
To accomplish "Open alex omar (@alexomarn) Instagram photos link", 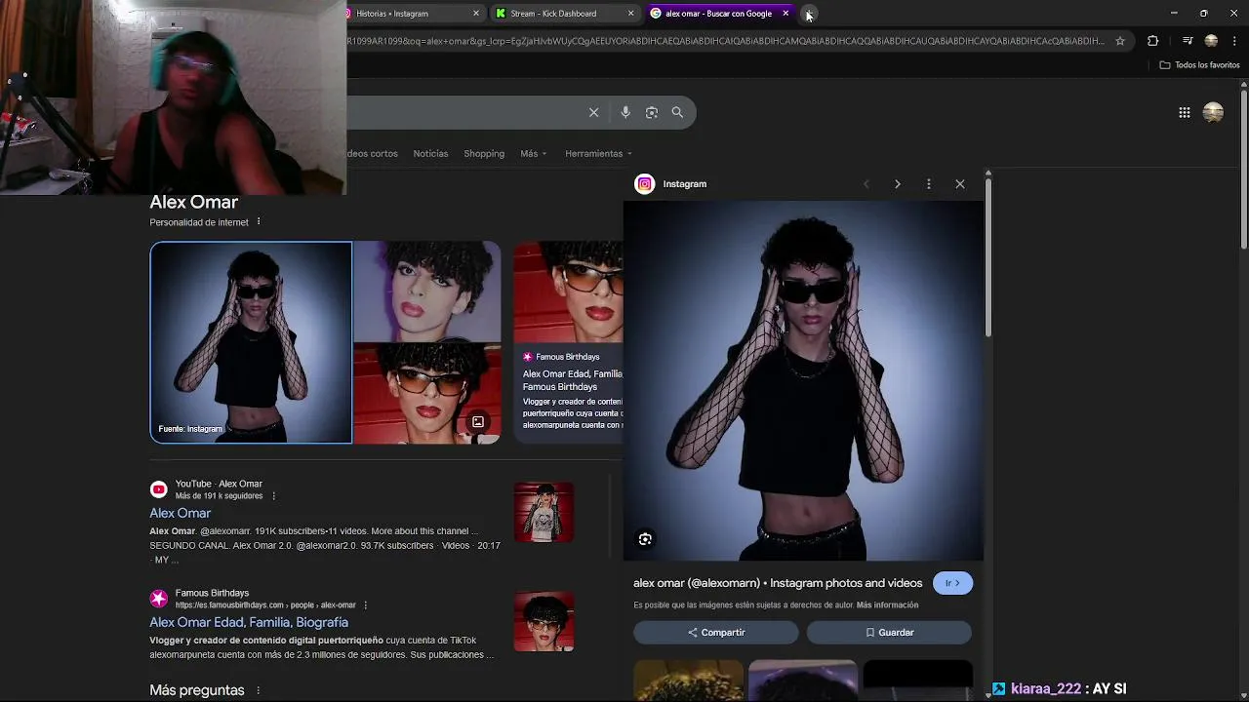I will point(778,583).
